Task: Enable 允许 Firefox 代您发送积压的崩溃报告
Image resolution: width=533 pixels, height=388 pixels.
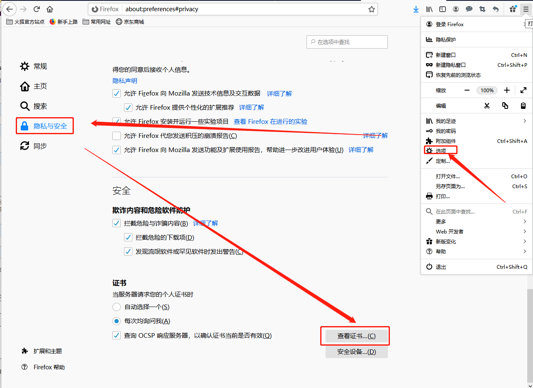Action: [x=117, y=136]
